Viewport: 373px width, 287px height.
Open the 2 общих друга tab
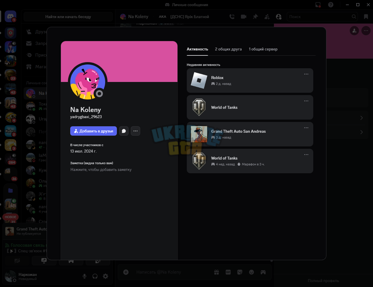point(228,49)
